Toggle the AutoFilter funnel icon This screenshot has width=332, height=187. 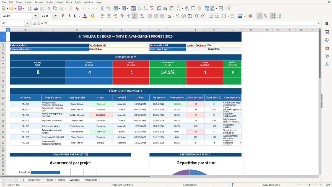[x=152, y=9]
